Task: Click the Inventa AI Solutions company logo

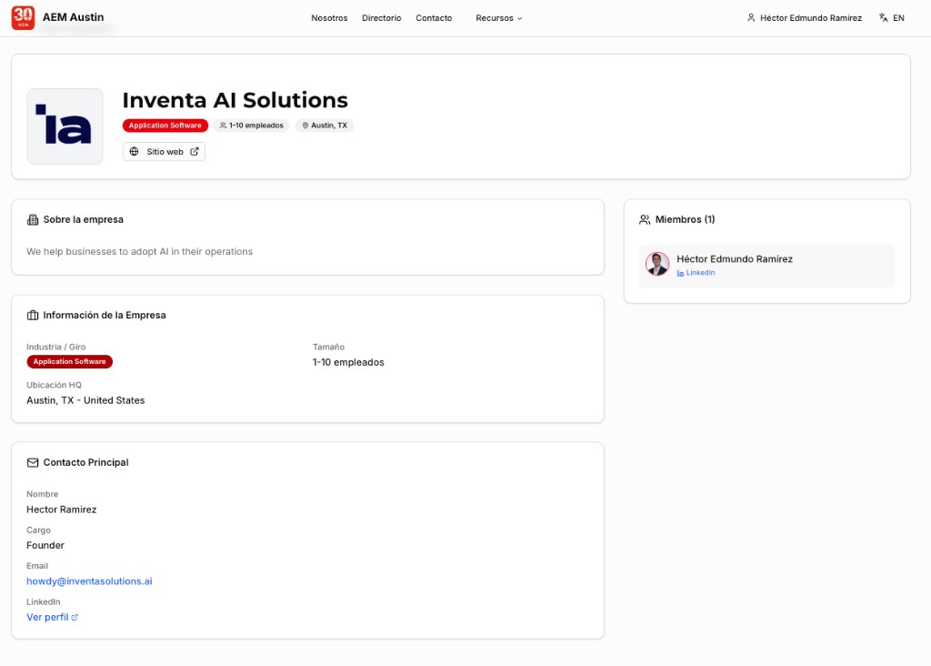Action: (65, 126)
